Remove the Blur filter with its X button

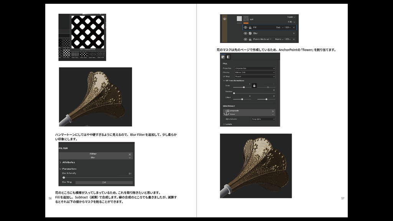(x=130, y=154)
